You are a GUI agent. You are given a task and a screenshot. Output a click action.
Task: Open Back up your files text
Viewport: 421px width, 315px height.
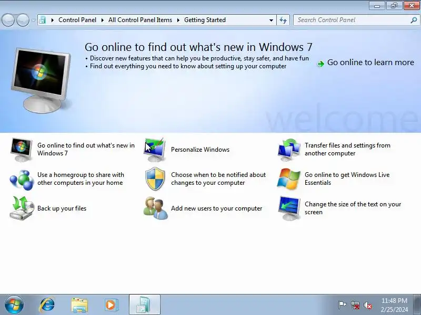(x=62, y=208)
